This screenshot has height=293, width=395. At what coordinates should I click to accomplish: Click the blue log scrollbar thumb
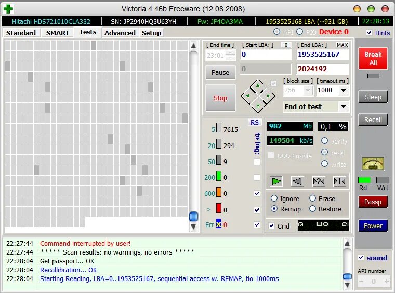click(347, 276)
